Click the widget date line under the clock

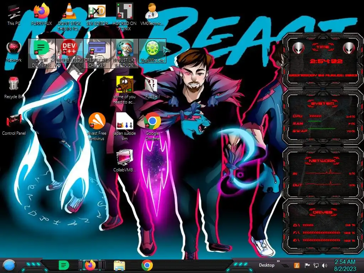[x=323, y=75]
